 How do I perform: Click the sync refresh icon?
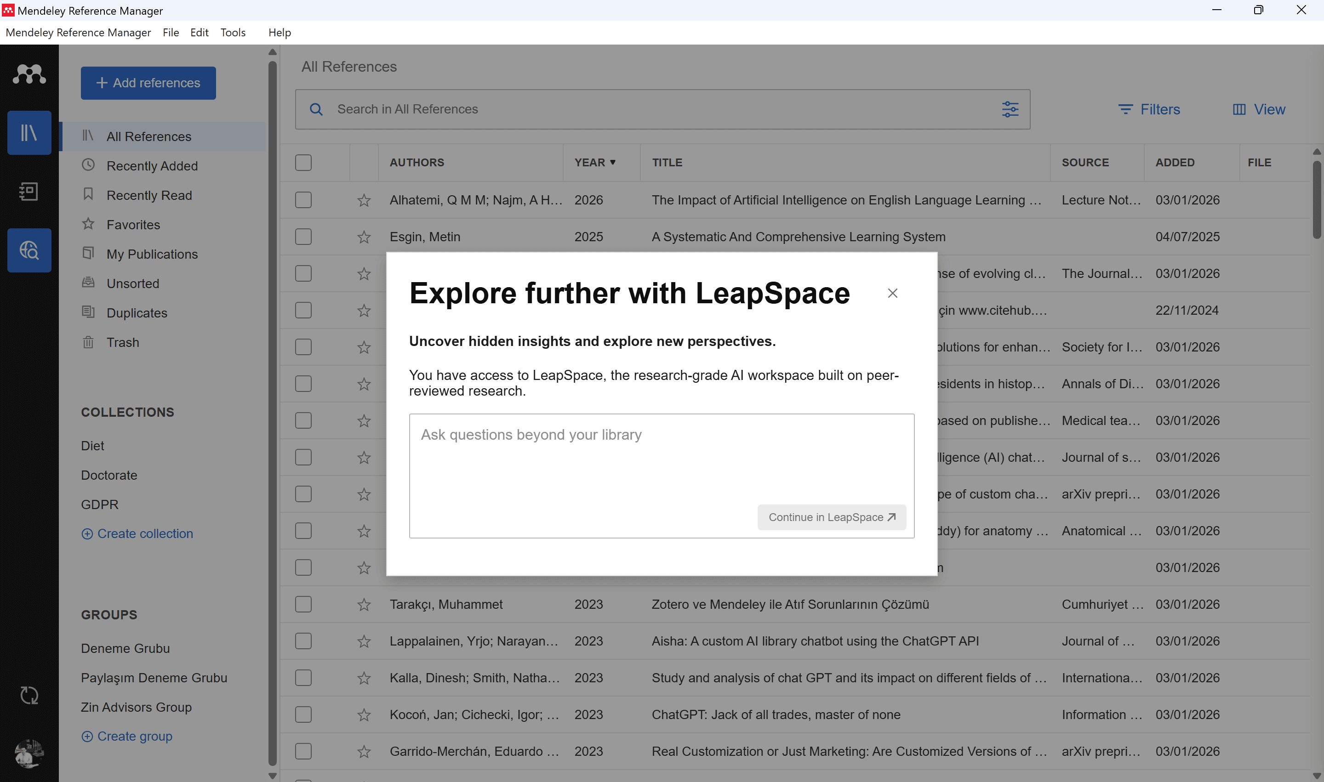pyautogui.click(x=29, y=696)
